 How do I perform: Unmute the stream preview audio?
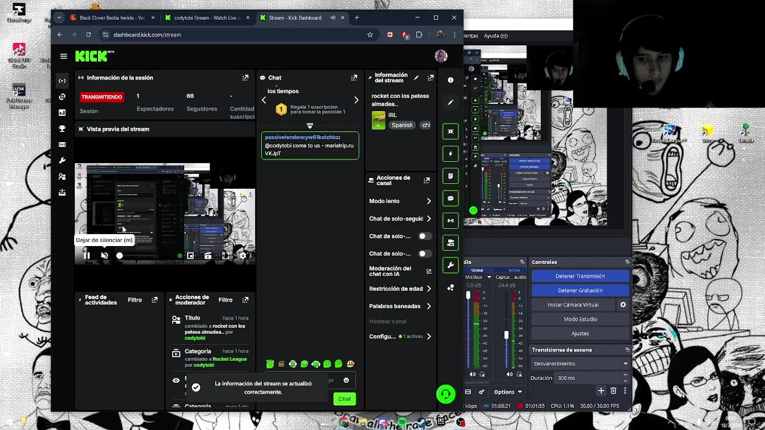[104, 256]
